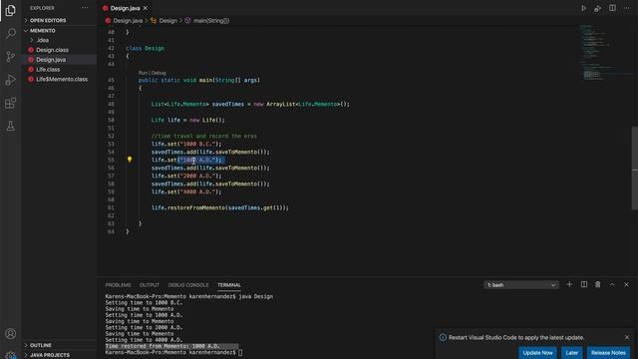Click the Run code lens above main

click(143, 73)
